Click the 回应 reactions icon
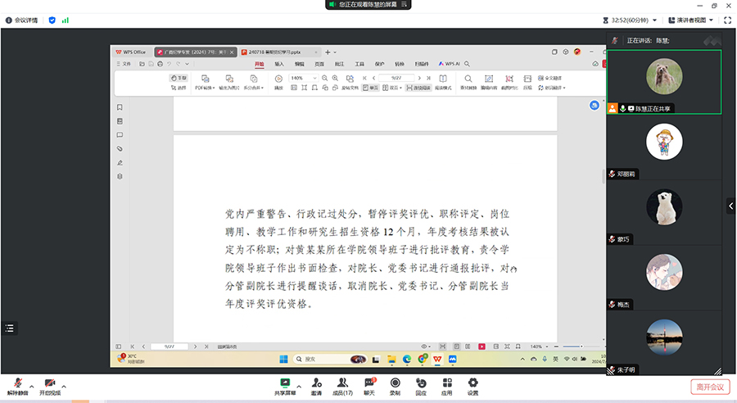The width and height of the screenshot is (737, 403). coord(420,384)
